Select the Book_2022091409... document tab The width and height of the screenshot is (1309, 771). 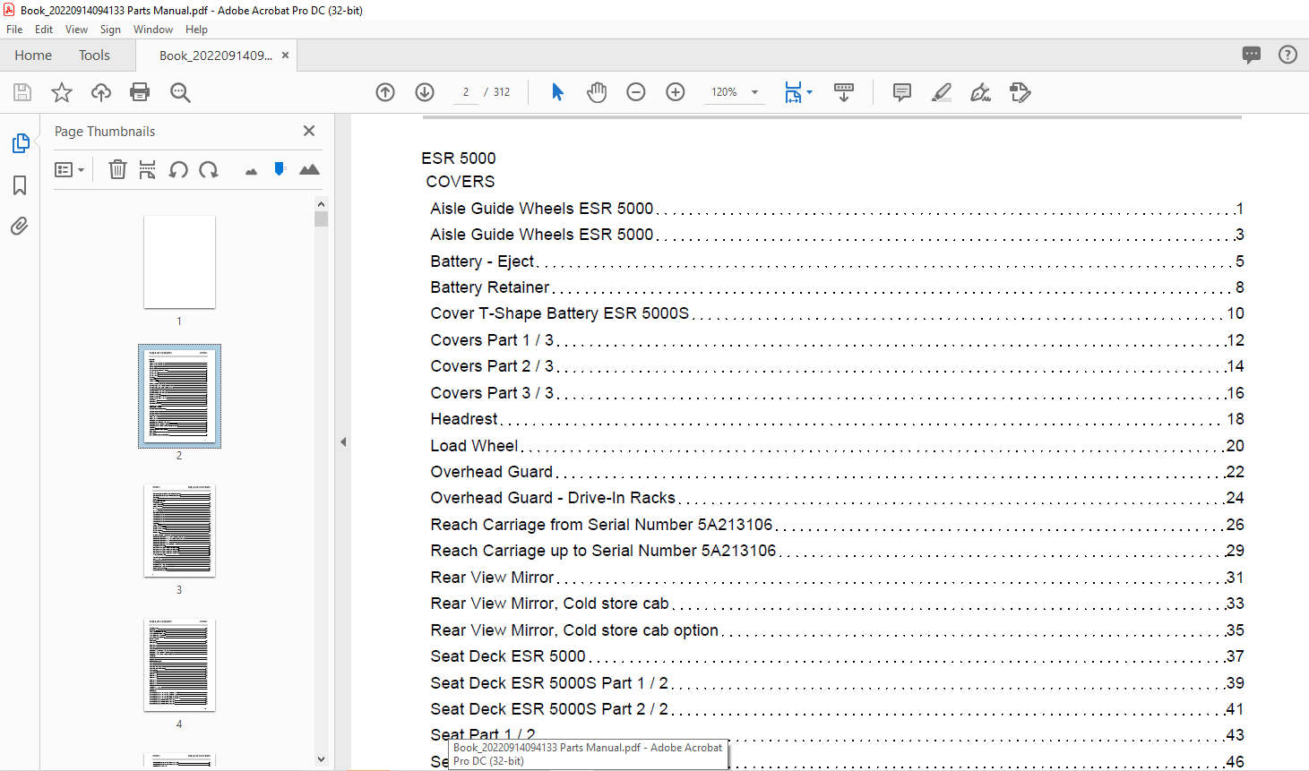click(x=216, y=56)
